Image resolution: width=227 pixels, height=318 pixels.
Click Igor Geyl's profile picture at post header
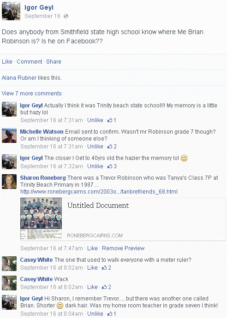coord(11,11)
